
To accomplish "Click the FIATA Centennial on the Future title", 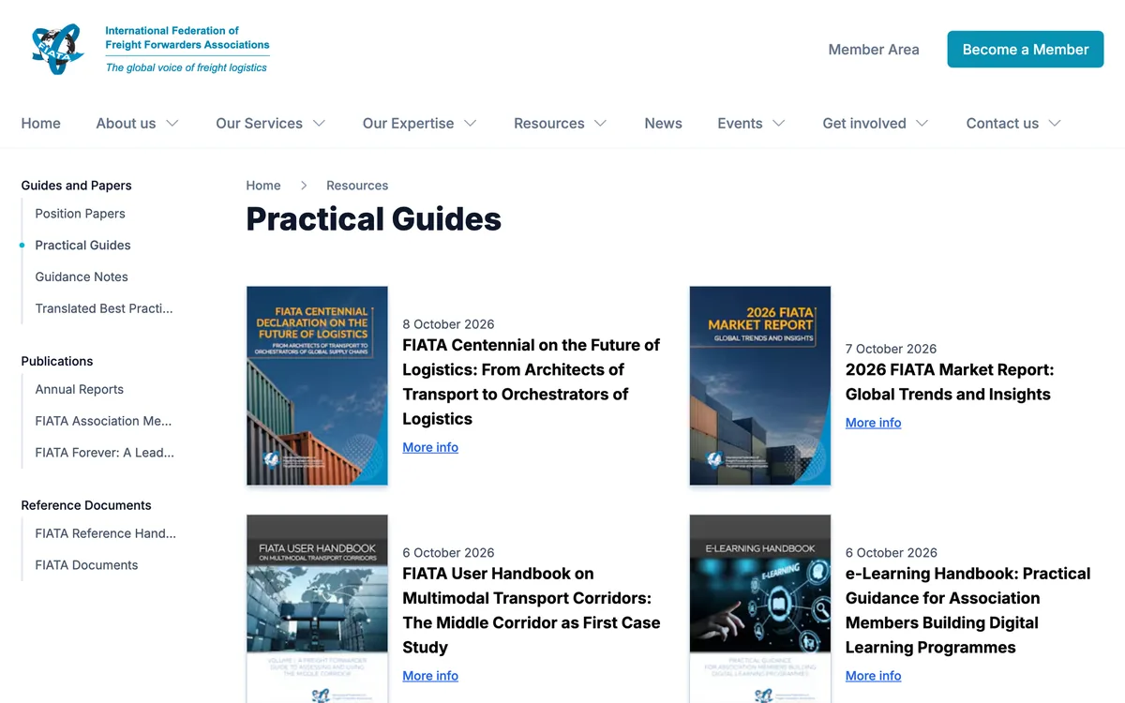I will click(532, 381).
